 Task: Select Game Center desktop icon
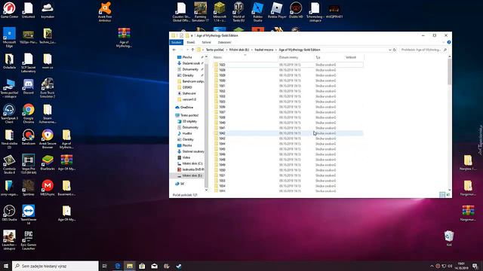[9, 10]
